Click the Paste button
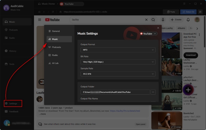The width and height of the screenshot is (206, 130). pyautogui.click(x=171, y=12)
